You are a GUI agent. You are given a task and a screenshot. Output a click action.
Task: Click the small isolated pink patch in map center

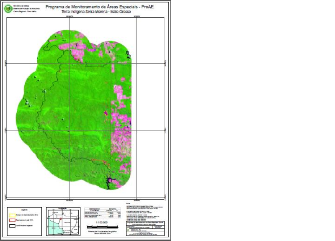click(x=106, y=113)
